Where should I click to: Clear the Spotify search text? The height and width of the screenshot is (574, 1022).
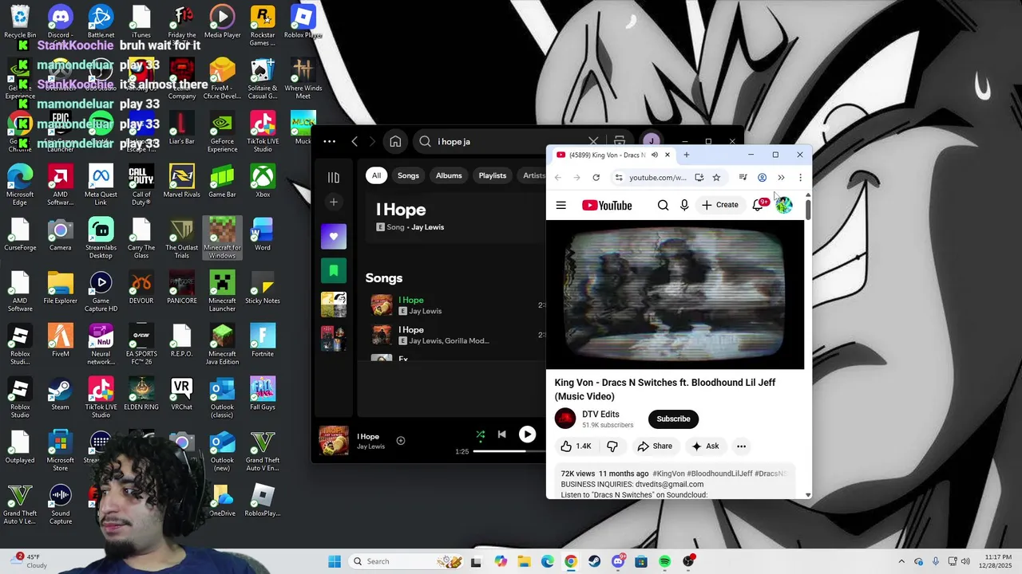(593, 142)
